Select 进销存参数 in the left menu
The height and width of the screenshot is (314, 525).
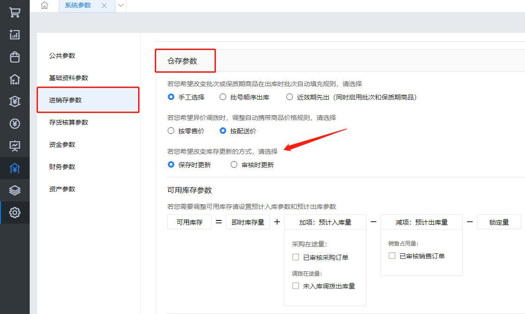(x=88, y=100)
